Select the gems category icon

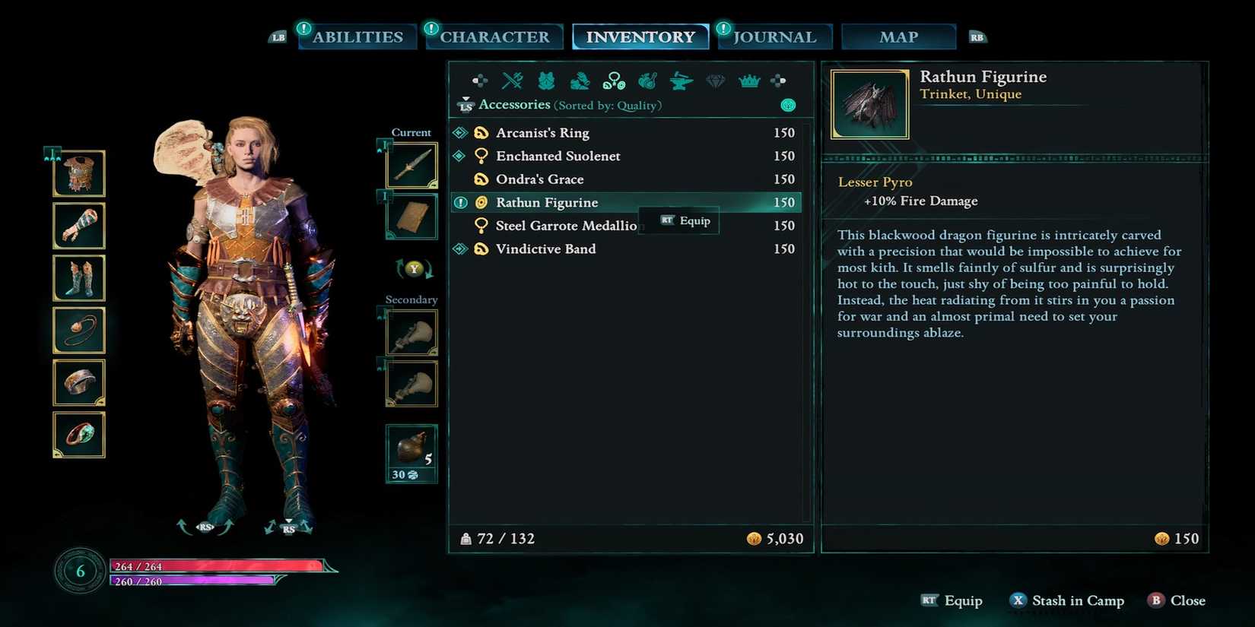coord(715,80)
